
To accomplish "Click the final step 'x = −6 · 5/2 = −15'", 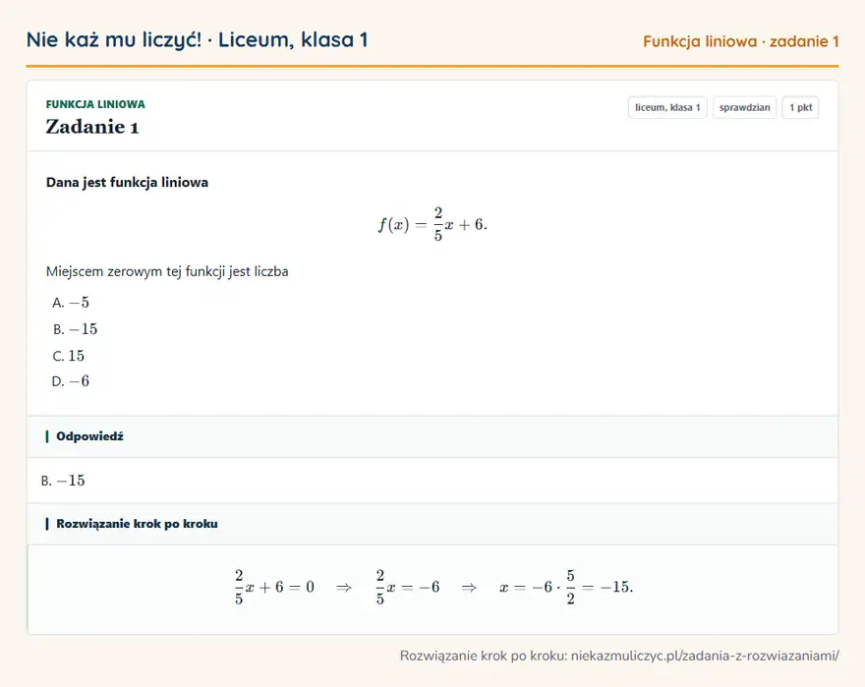I will point(566,587).
